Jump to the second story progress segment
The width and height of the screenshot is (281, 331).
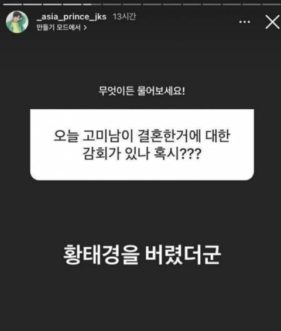32,4
